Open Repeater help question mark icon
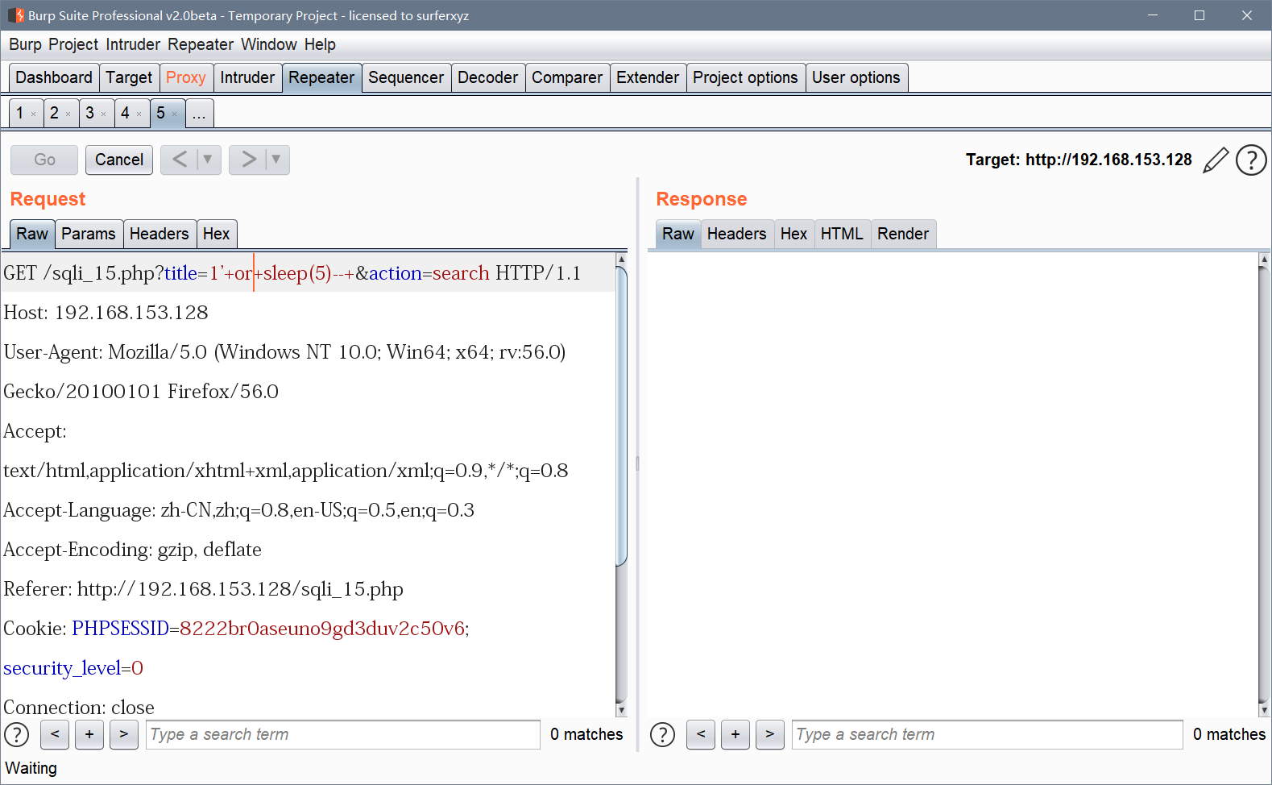 click(1251, 160)
